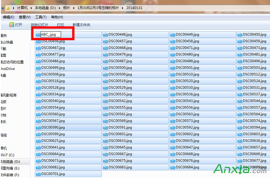The width and height of the screenshot is (270, 178).
Task: Click the DSC00509.jpg file icon
Action: [106, 75]
